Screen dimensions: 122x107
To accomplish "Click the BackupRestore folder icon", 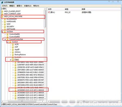I will [x=13, y=55].
